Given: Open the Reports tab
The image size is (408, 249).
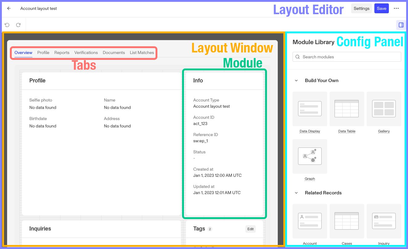Looking at the screenshot, I should [62, 52].
